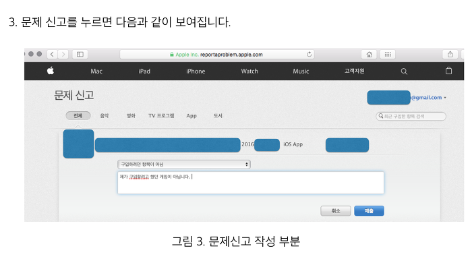Open the home page icon in toolbar

pyautogui.click(x=369, y=54)
